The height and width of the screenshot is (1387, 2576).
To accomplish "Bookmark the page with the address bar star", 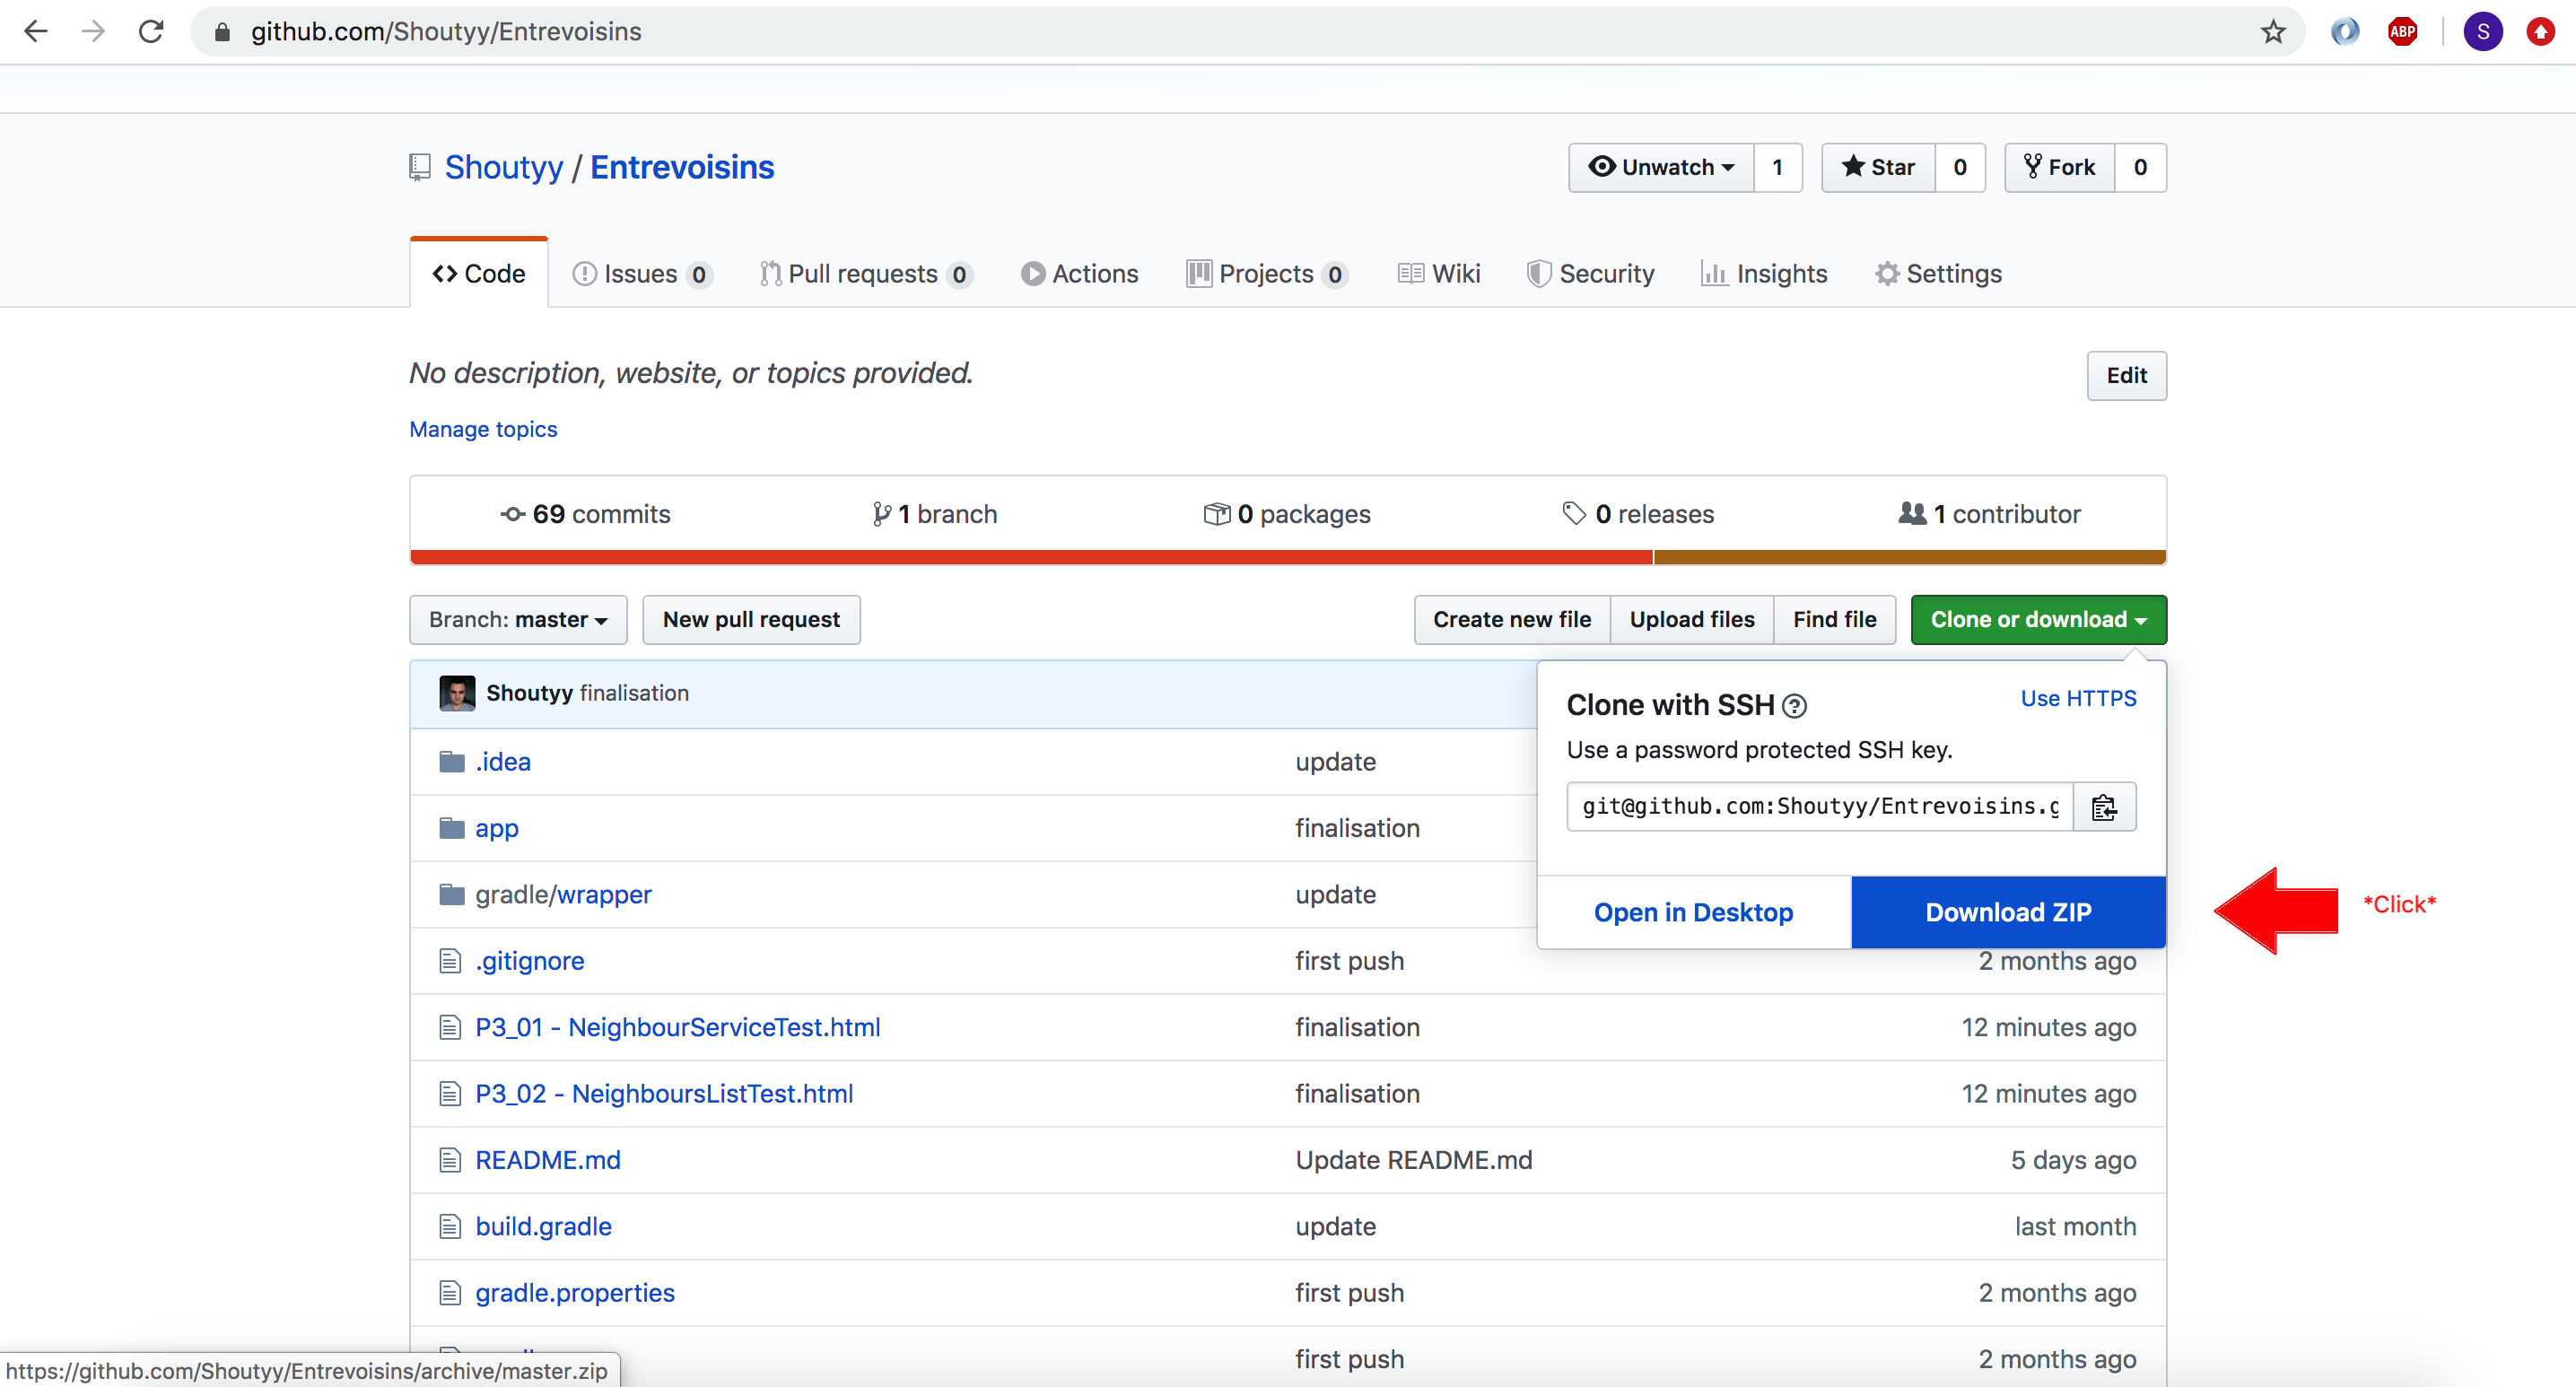I will click(x=2272, y=31).
